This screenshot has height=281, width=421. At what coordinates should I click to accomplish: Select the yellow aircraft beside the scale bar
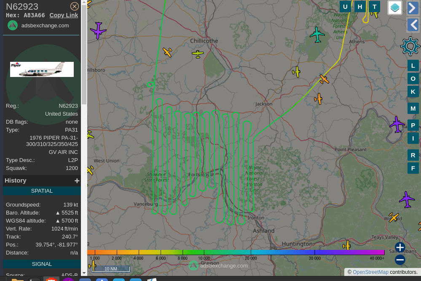pyautogui.click(x=93, y=265)
